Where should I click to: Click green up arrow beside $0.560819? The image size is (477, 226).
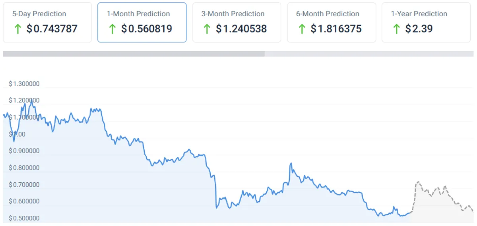tap(112, 29)
